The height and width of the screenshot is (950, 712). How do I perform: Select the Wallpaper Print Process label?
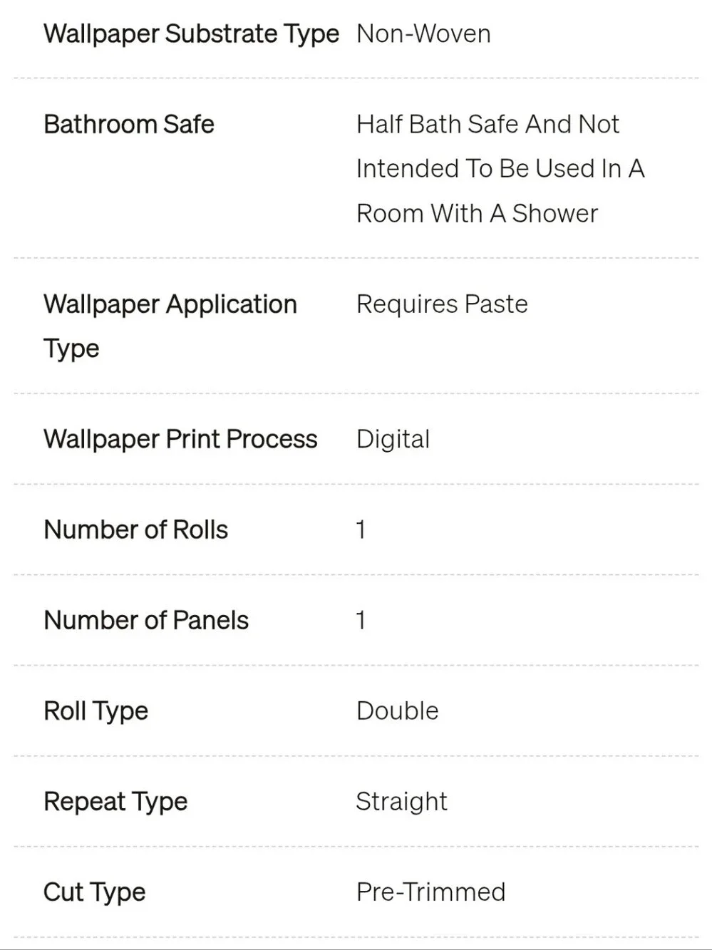(180, 439)
